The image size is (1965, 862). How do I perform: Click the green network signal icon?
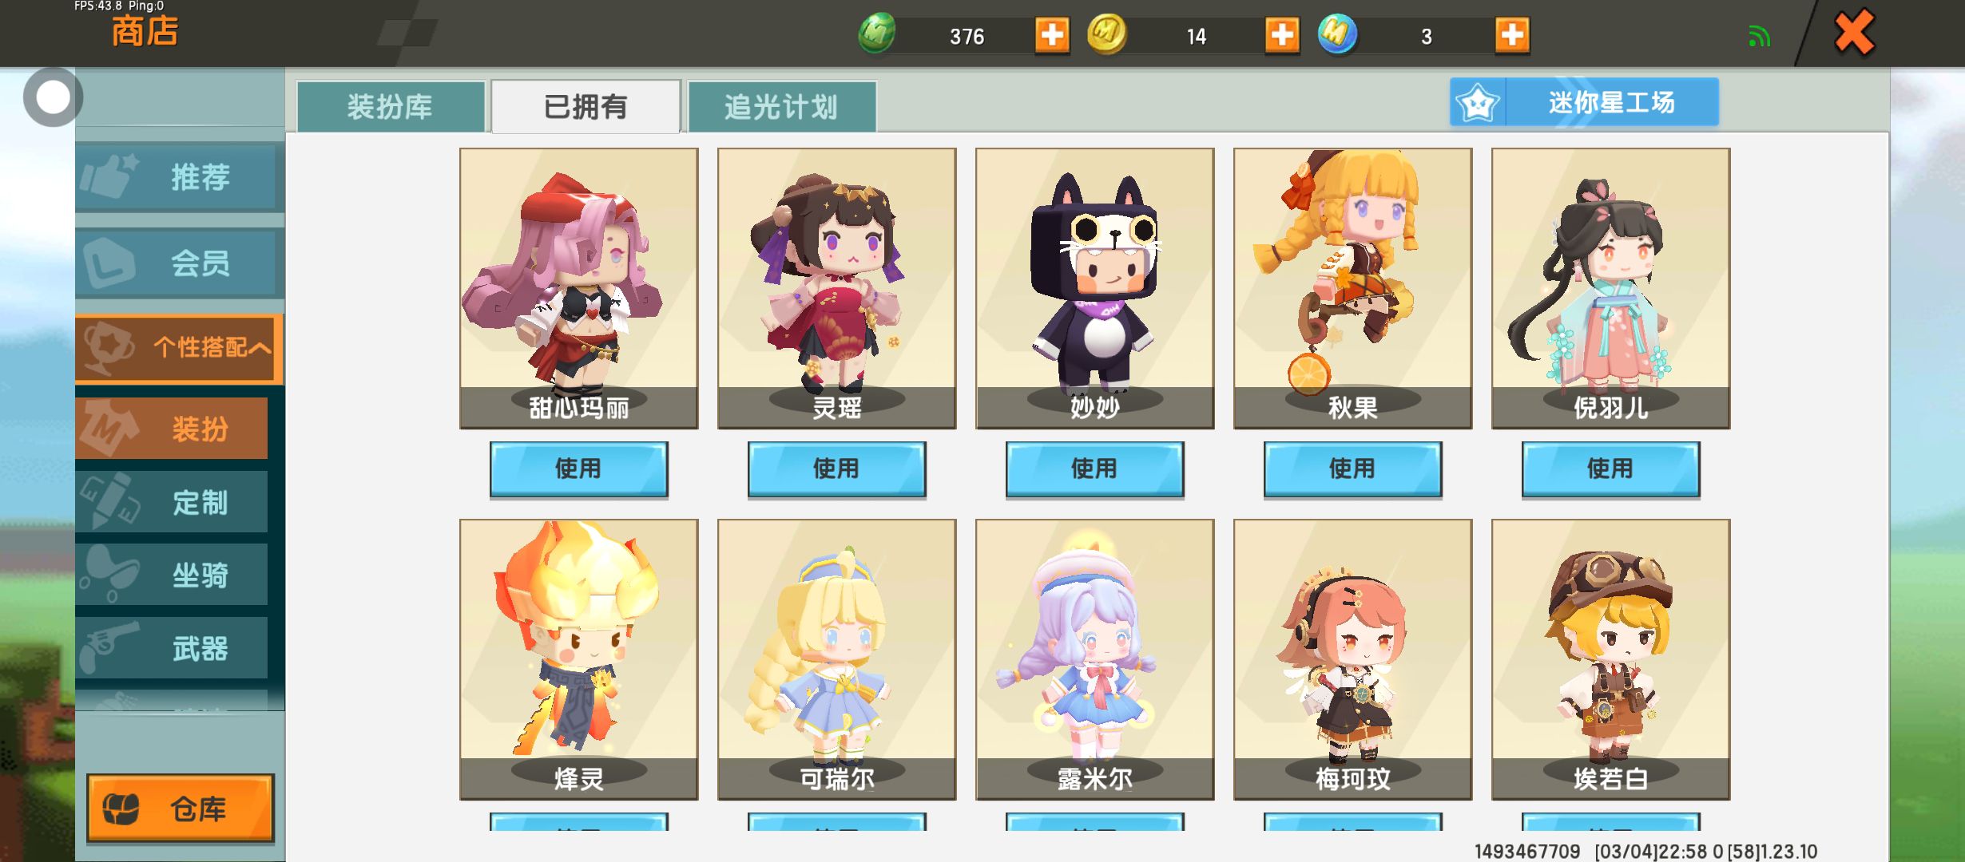1759,37
